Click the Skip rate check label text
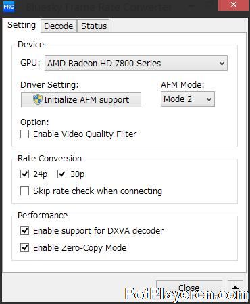The width and height of the screenshot is (250, 304). click(97, 191)
